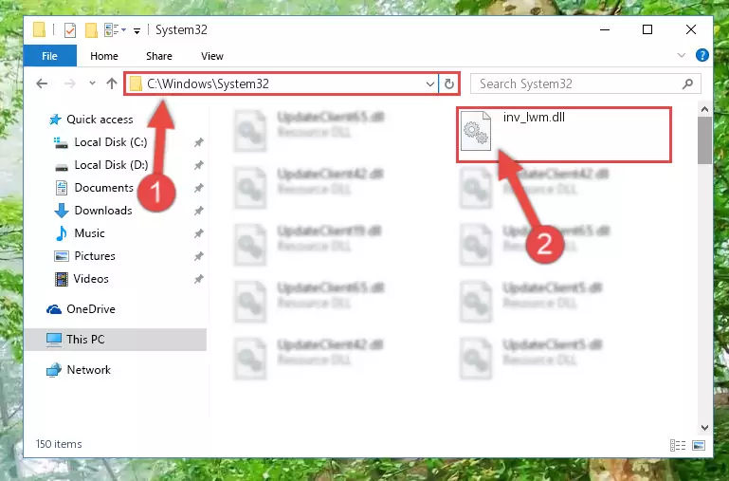Go up one folder level arrow

click(x=112, y=83)
